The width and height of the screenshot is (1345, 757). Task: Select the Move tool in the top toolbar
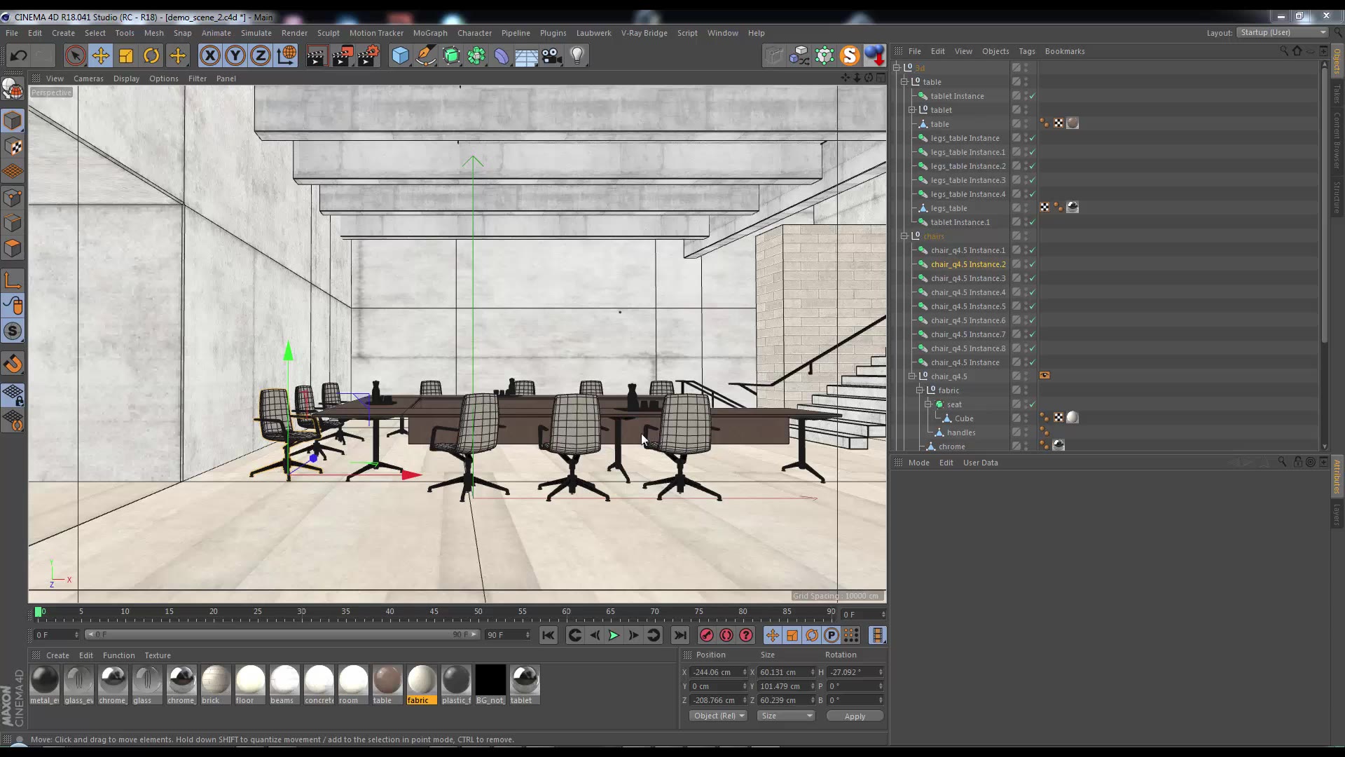100,56
